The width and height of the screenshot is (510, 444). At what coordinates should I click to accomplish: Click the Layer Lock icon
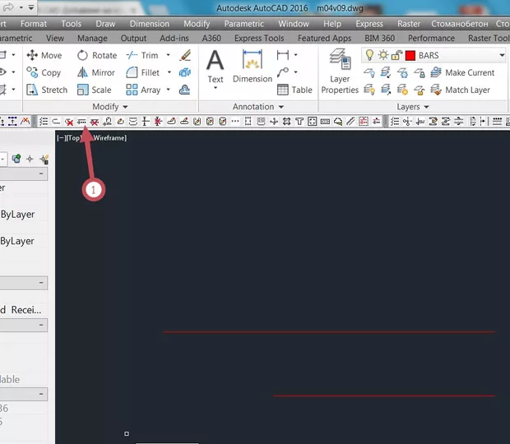pos(420,72)
